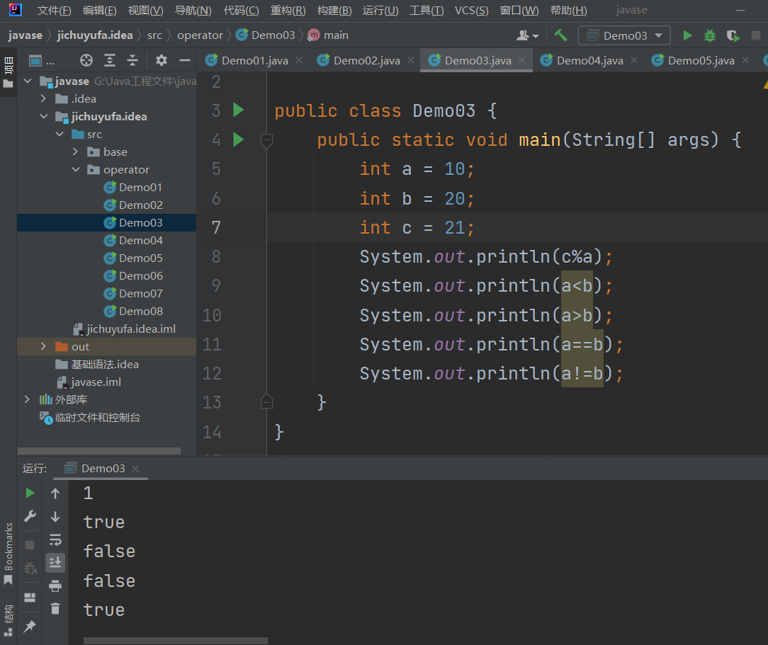Open the 重构(R) menu
The image size is (768, 645).
click(288, 11)
